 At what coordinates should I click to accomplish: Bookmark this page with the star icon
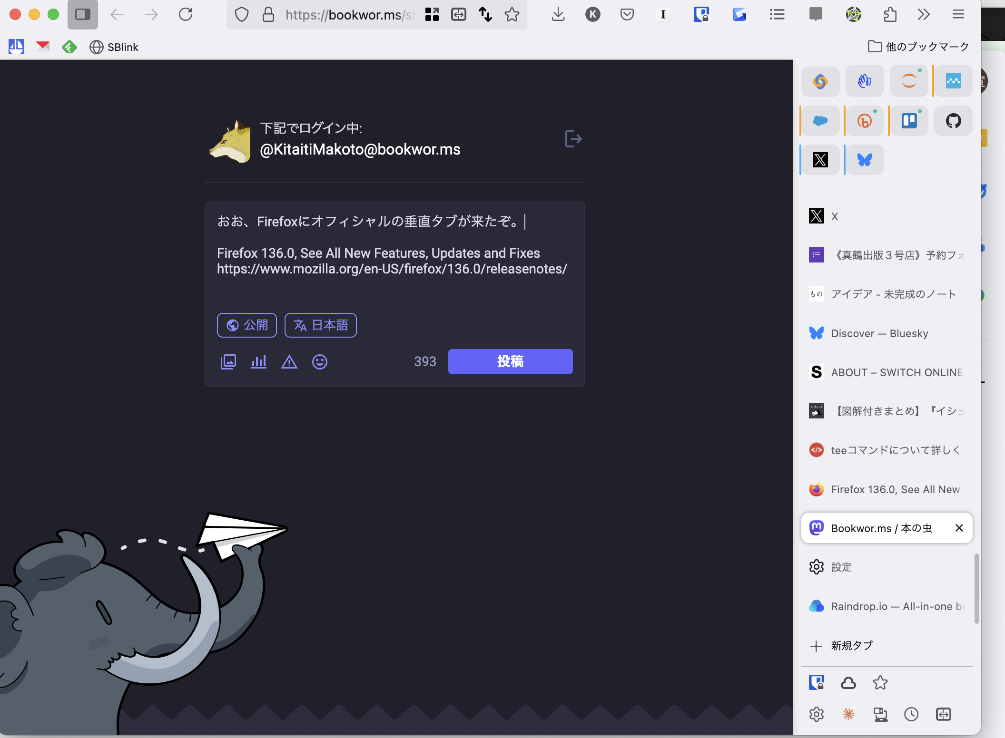512,15
